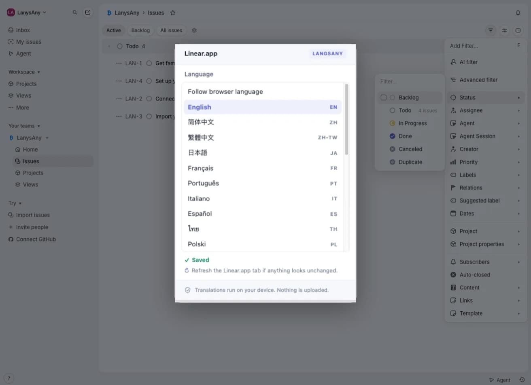Collapse the Try section

(x=15, y=203)
